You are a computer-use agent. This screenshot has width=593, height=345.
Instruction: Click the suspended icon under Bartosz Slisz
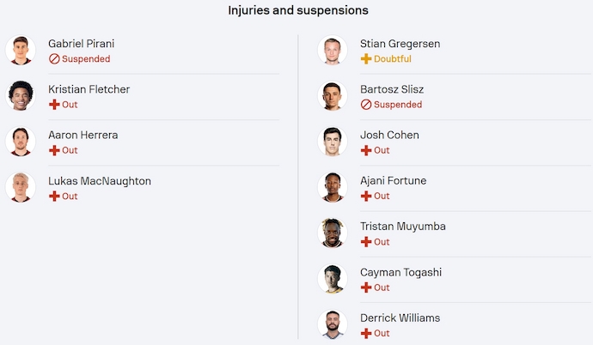[x=365, y=105]
